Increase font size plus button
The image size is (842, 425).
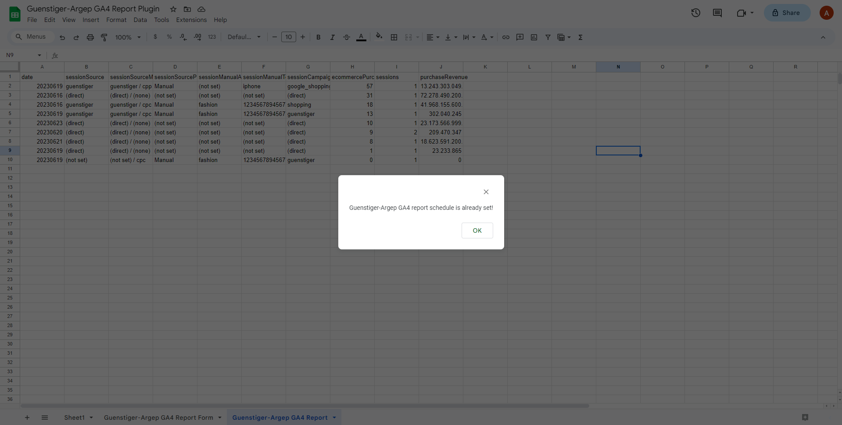(x=303, y=37)
